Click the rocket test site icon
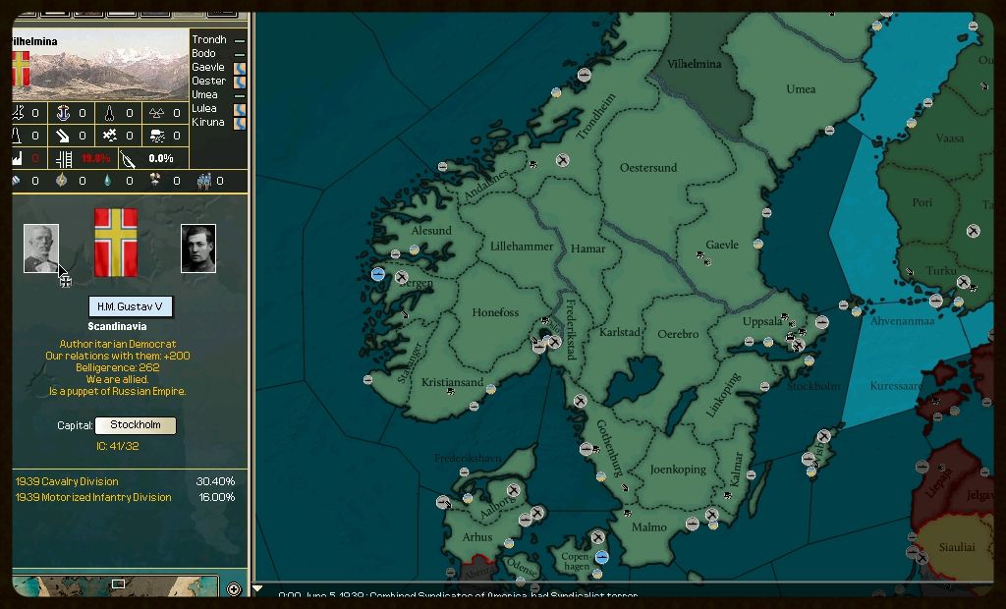 click(x=110, y=113)
